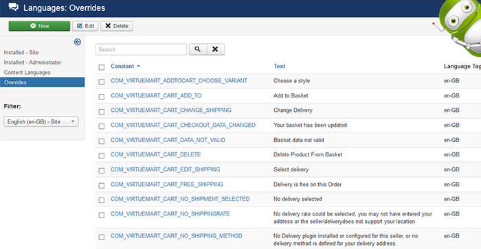Open Installed - Administrator in sidebar
This screenshot has height=249, width=481.
(x=32, y=62)
